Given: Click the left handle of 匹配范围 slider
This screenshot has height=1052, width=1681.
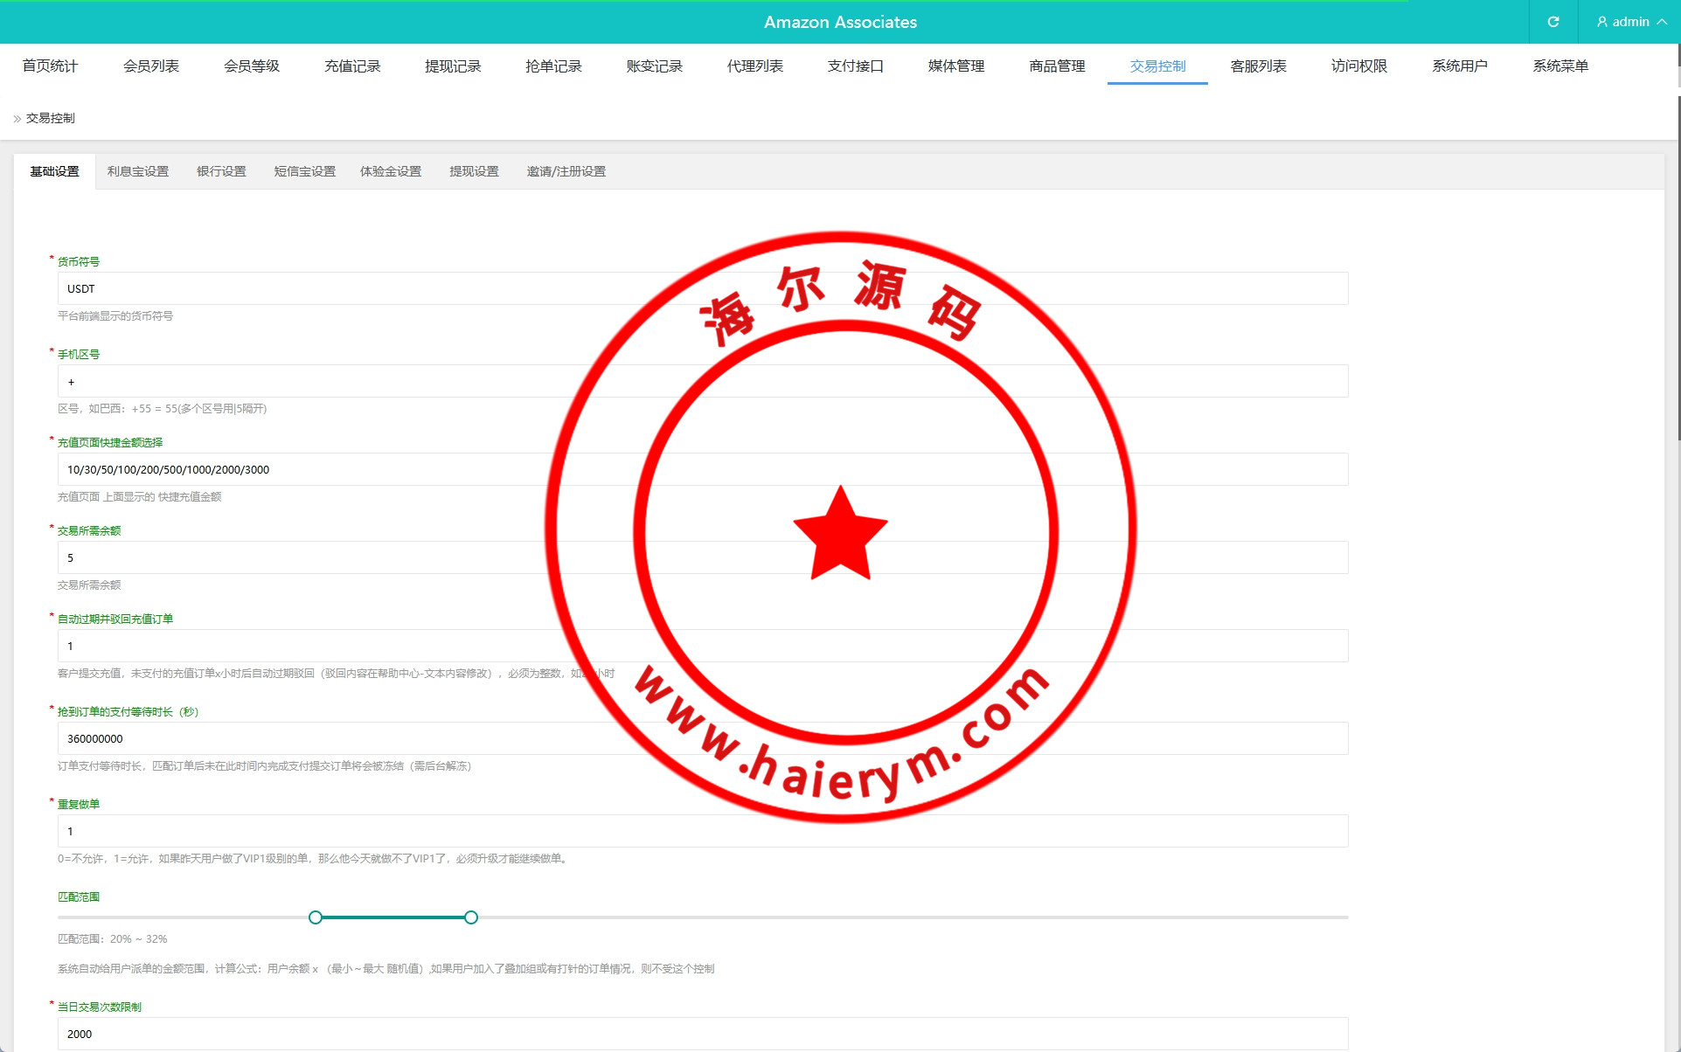Looking at the screenshot, I should coord(316,917).
